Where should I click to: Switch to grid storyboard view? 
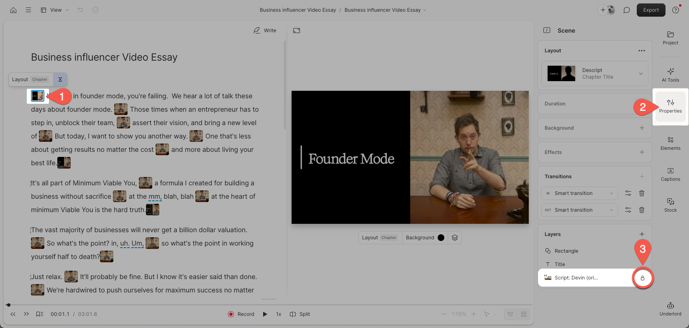[x=523, y=314]
